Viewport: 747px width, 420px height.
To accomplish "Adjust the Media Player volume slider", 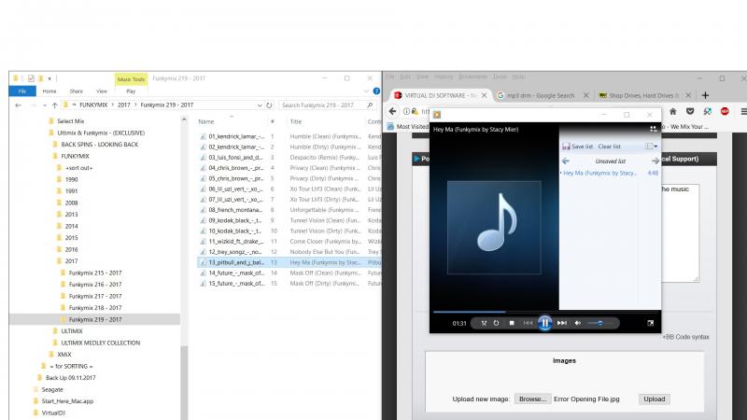I will coord(598,323).
